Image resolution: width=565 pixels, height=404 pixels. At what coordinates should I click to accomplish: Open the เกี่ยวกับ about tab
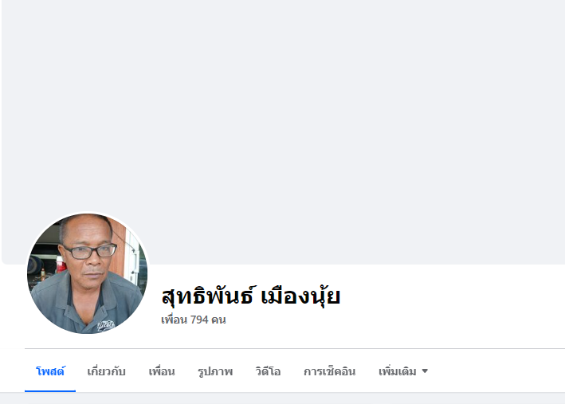106,371
